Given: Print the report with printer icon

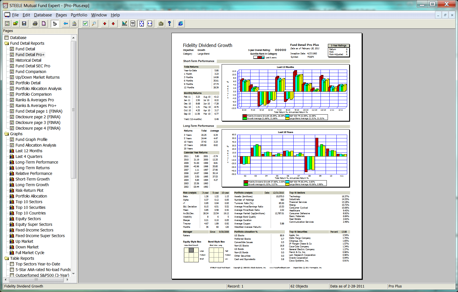Looking at the screenshot, I should point(35,23).
